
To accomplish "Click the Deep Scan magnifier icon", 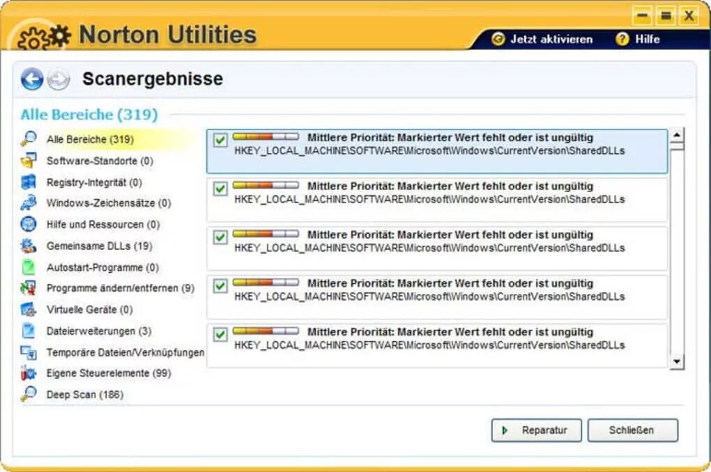I will [29, 394].
